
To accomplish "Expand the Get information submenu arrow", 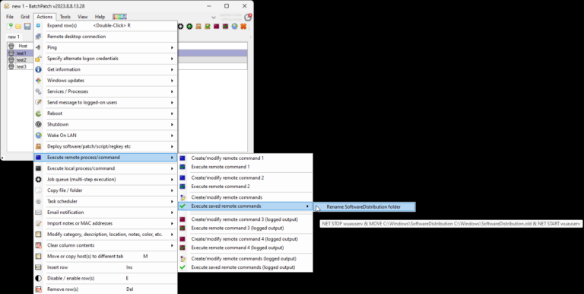I will 172,70.
